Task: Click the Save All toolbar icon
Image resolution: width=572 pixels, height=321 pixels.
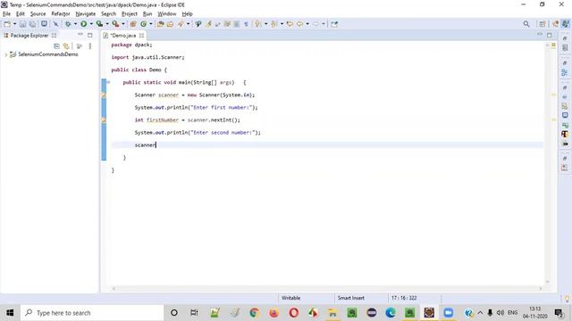Action: point(32,24)
